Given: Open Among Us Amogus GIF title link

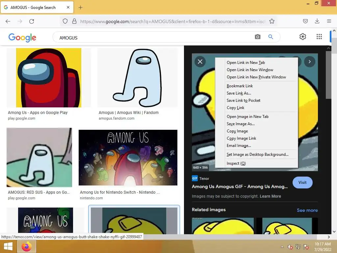Looking at the screenshot, I should (x=240, y=186).
